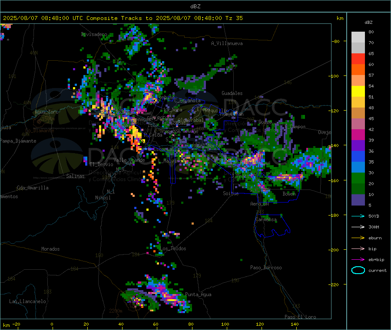Click the 'Tz 35' threshold text
The width and height of the screenshot is (391, 330).
point(234,18)
